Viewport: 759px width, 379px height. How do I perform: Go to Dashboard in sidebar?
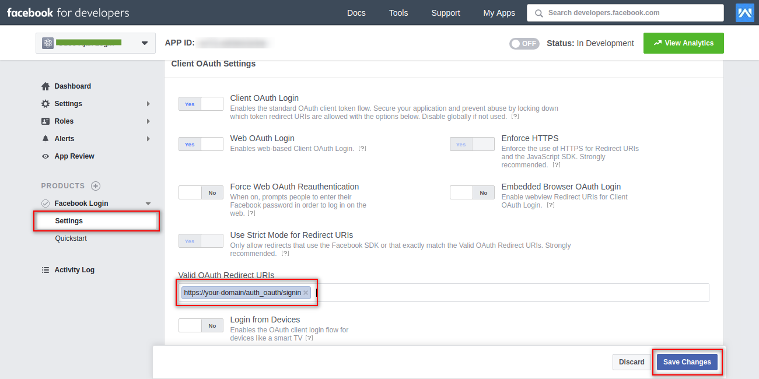click(73, 86)
